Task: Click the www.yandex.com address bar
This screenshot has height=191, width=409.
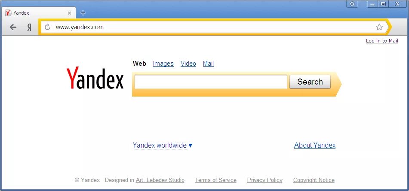Action: [214, 27]
